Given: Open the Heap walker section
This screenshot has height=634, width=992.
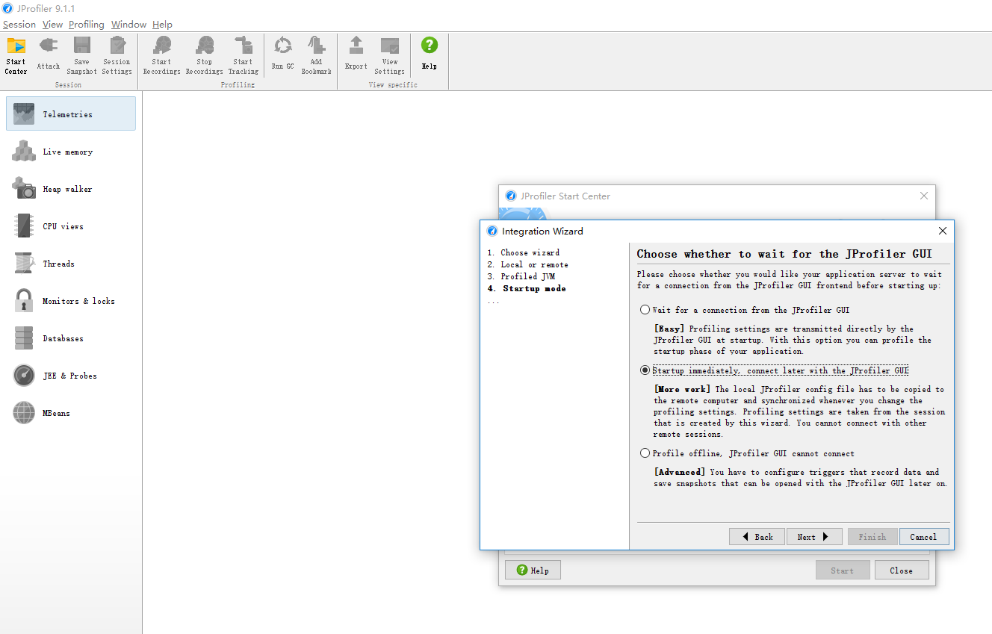Looking at the screenshot, I should 71,189.
